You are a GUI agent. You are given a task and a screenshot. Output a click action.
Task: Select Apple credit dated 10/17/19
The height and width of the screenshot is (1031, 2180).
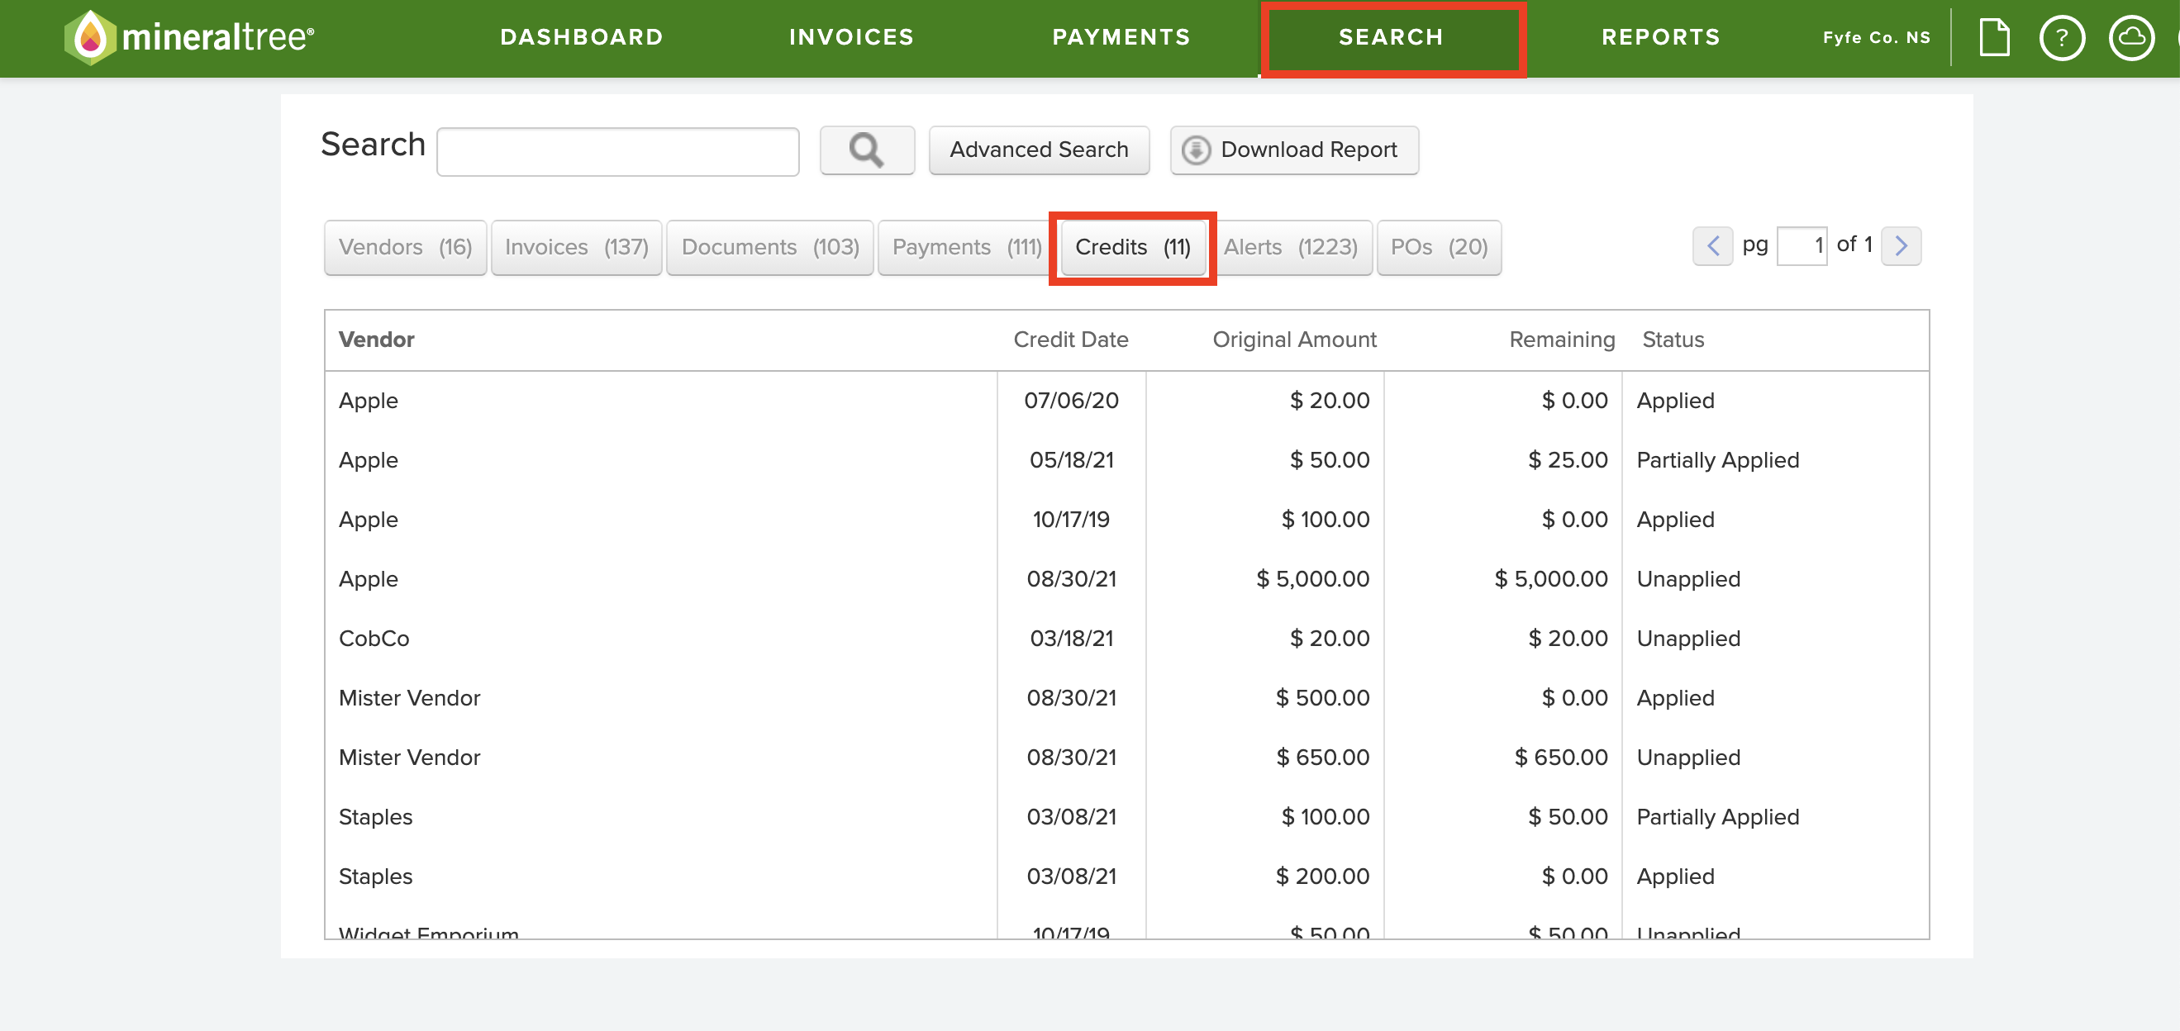pyautogui.click(x=1126, y=520)
